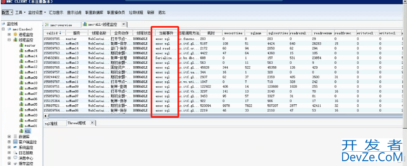Click the 监控域 root icon in the sidebar

coord(4,24)
